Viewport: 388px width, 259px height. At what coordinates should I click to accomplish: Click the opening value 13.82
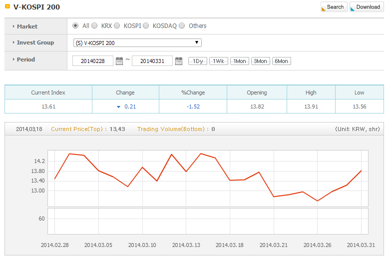257,106
